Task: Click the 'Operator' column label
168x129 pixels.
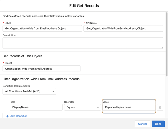Action: pos(69,102)
